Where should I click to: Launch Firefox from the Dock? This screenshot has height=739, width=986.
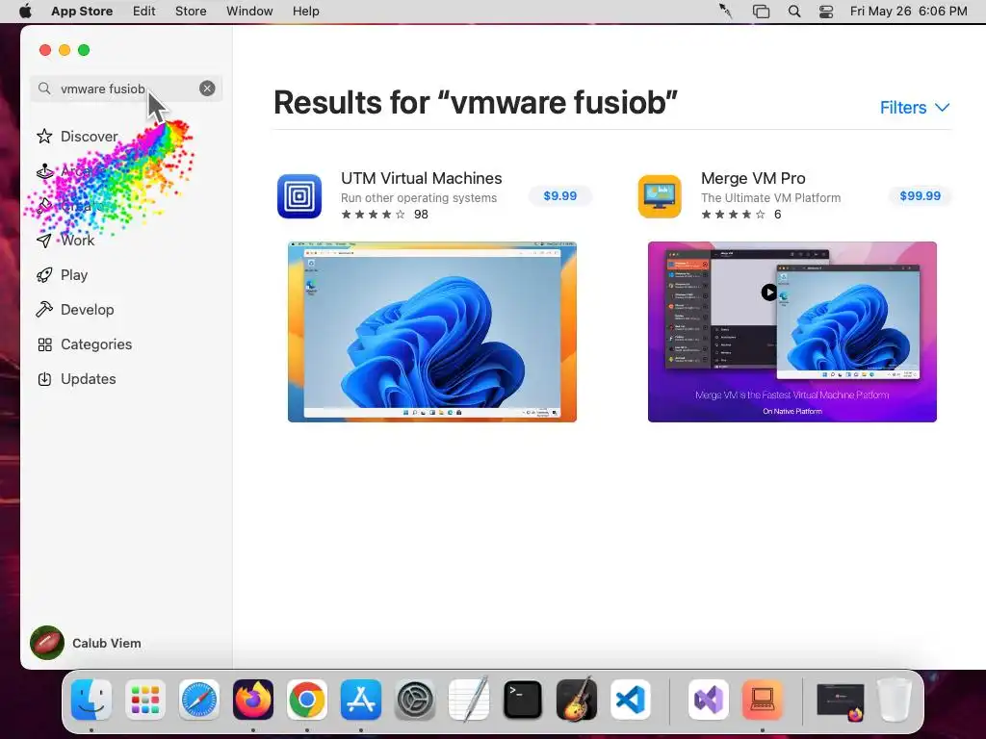(x=253, y=700)
